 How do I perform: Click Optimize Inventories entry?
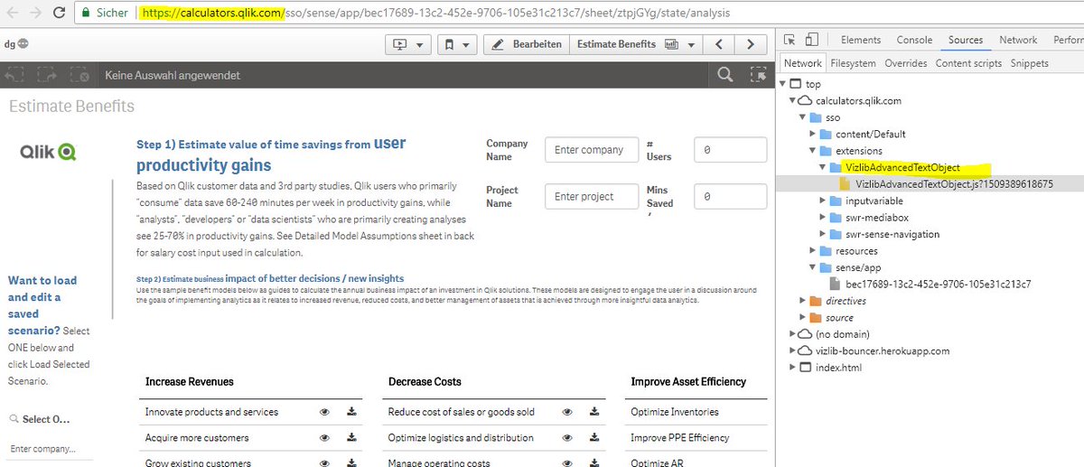(x=675, y=412)
